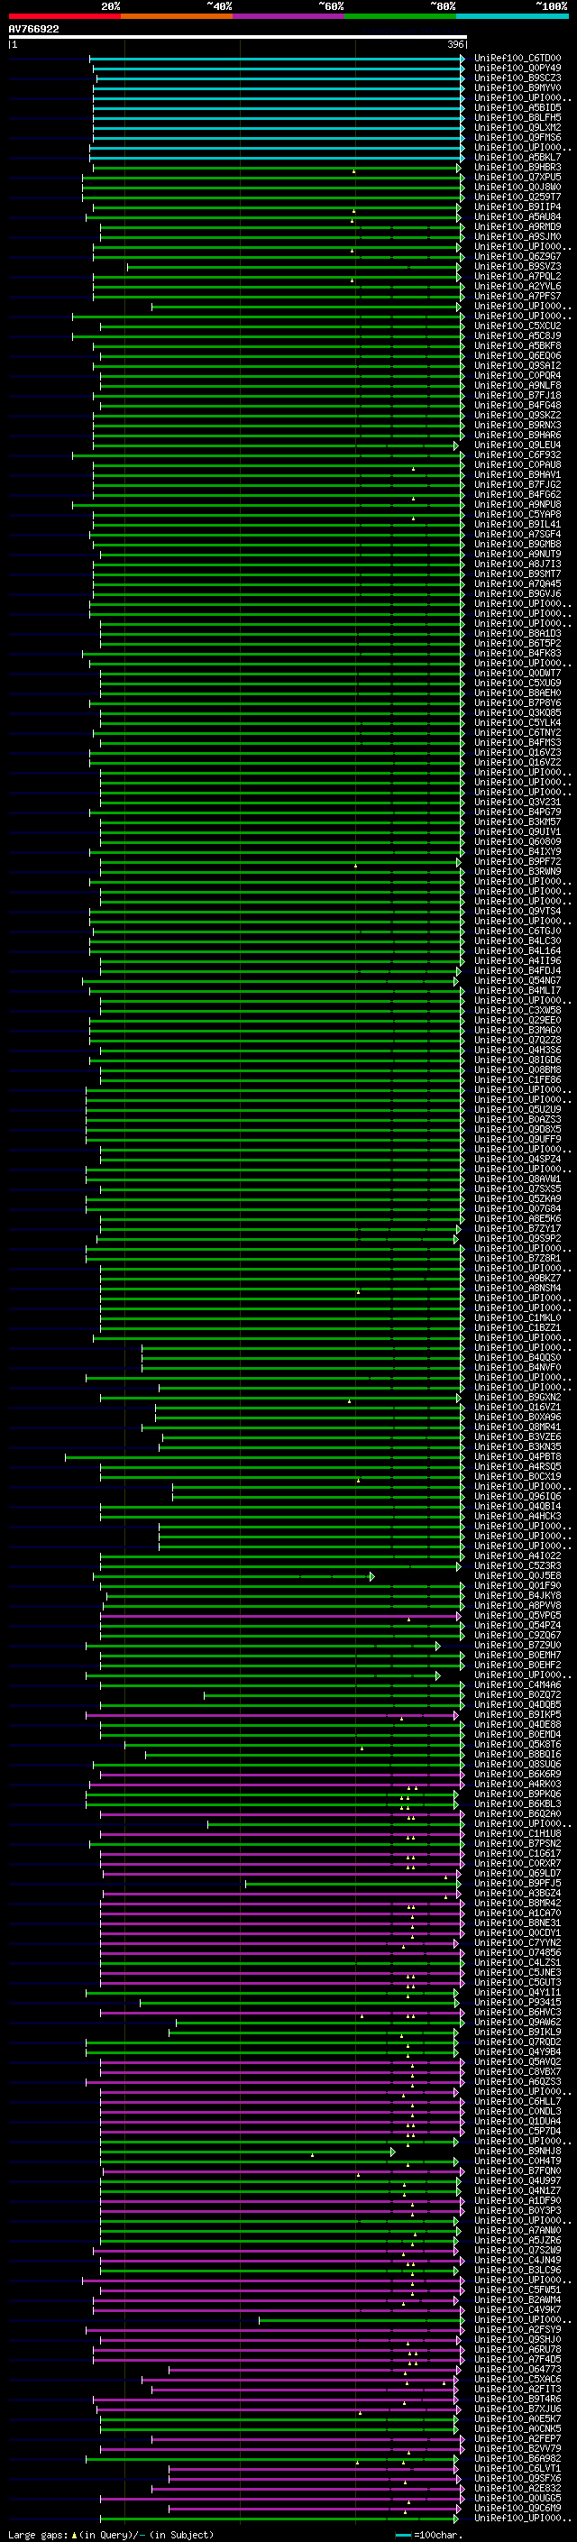Open hit UniRef100_B9SCZ3
Image resolution: width=577 pixels, height=2542 pixels.
pyautogui.click(x=517, y=78)
